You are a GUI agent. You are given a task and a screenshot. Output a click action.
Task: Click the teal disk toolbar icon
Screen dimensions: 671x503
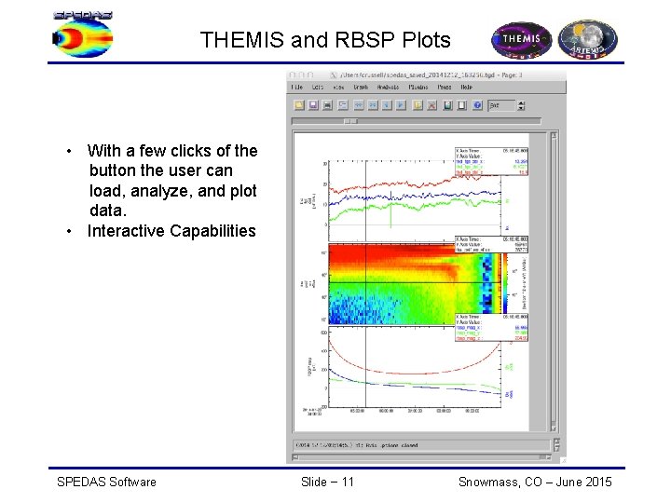pos(447,104)
